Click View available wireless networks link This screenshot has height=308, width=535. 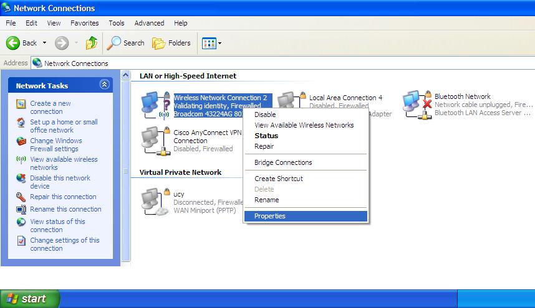64,164
